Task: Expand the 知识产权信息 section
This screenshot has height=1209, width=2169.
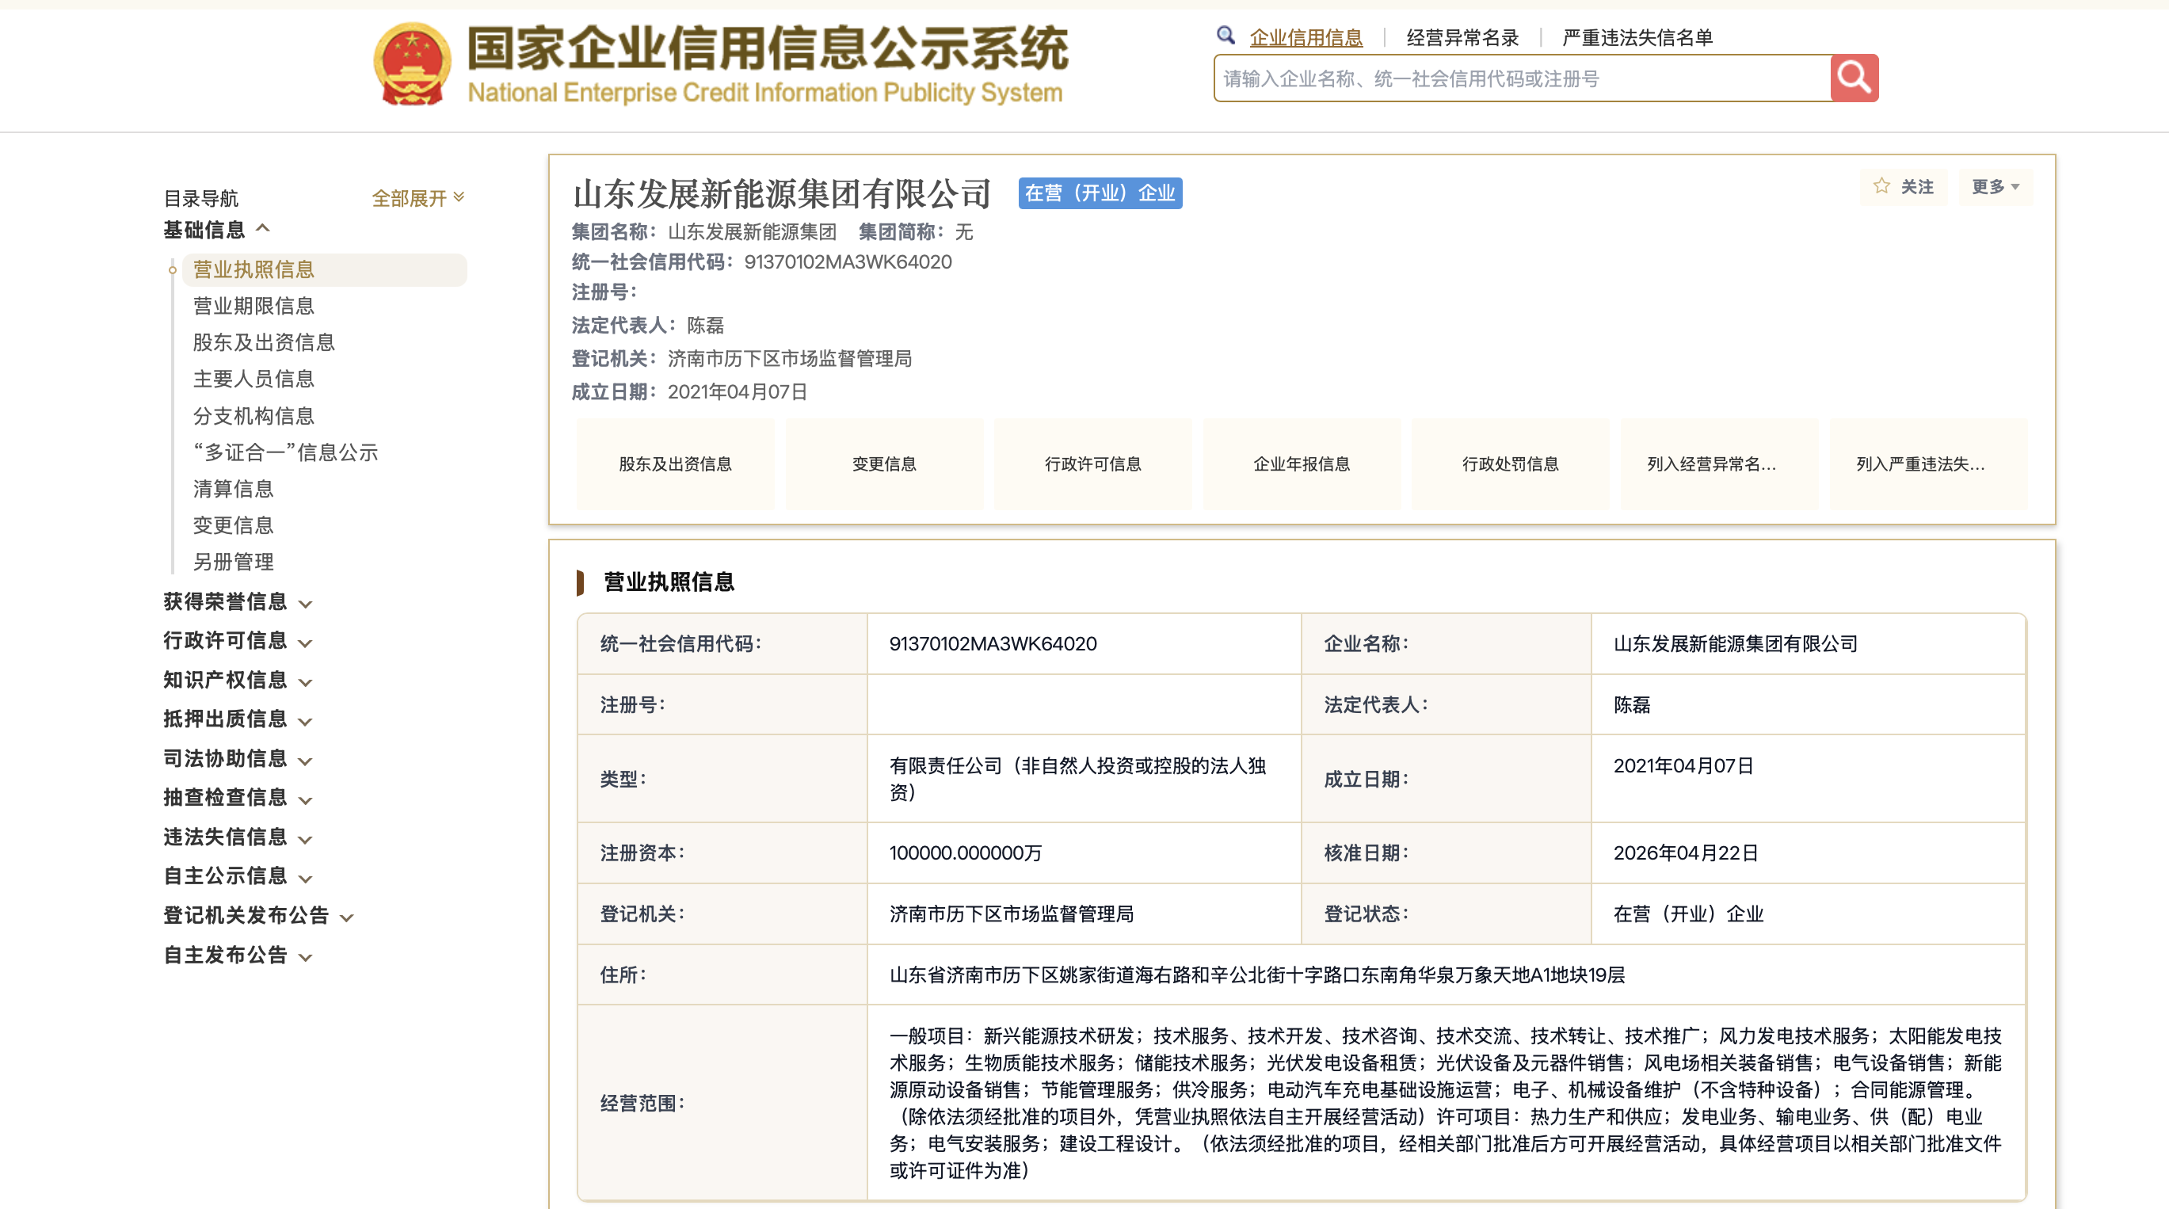Action: (238, 681)
